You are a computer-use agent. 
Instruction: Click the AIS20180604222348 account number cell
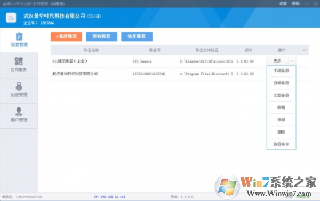point(149,74)
